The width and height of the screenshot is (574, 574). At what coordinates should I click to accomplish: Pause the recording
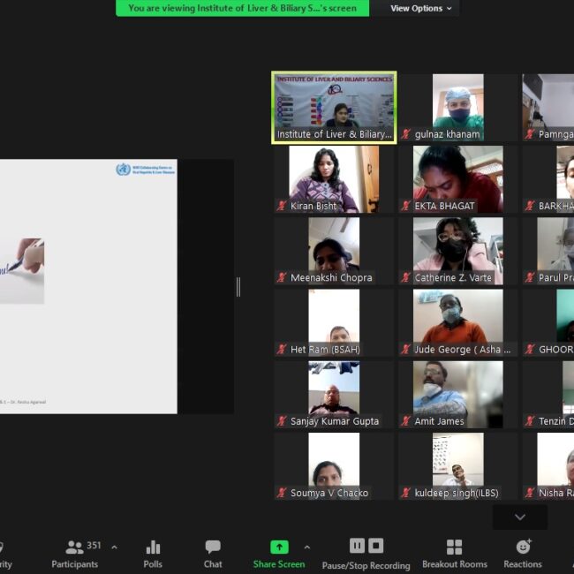[357, 546]
